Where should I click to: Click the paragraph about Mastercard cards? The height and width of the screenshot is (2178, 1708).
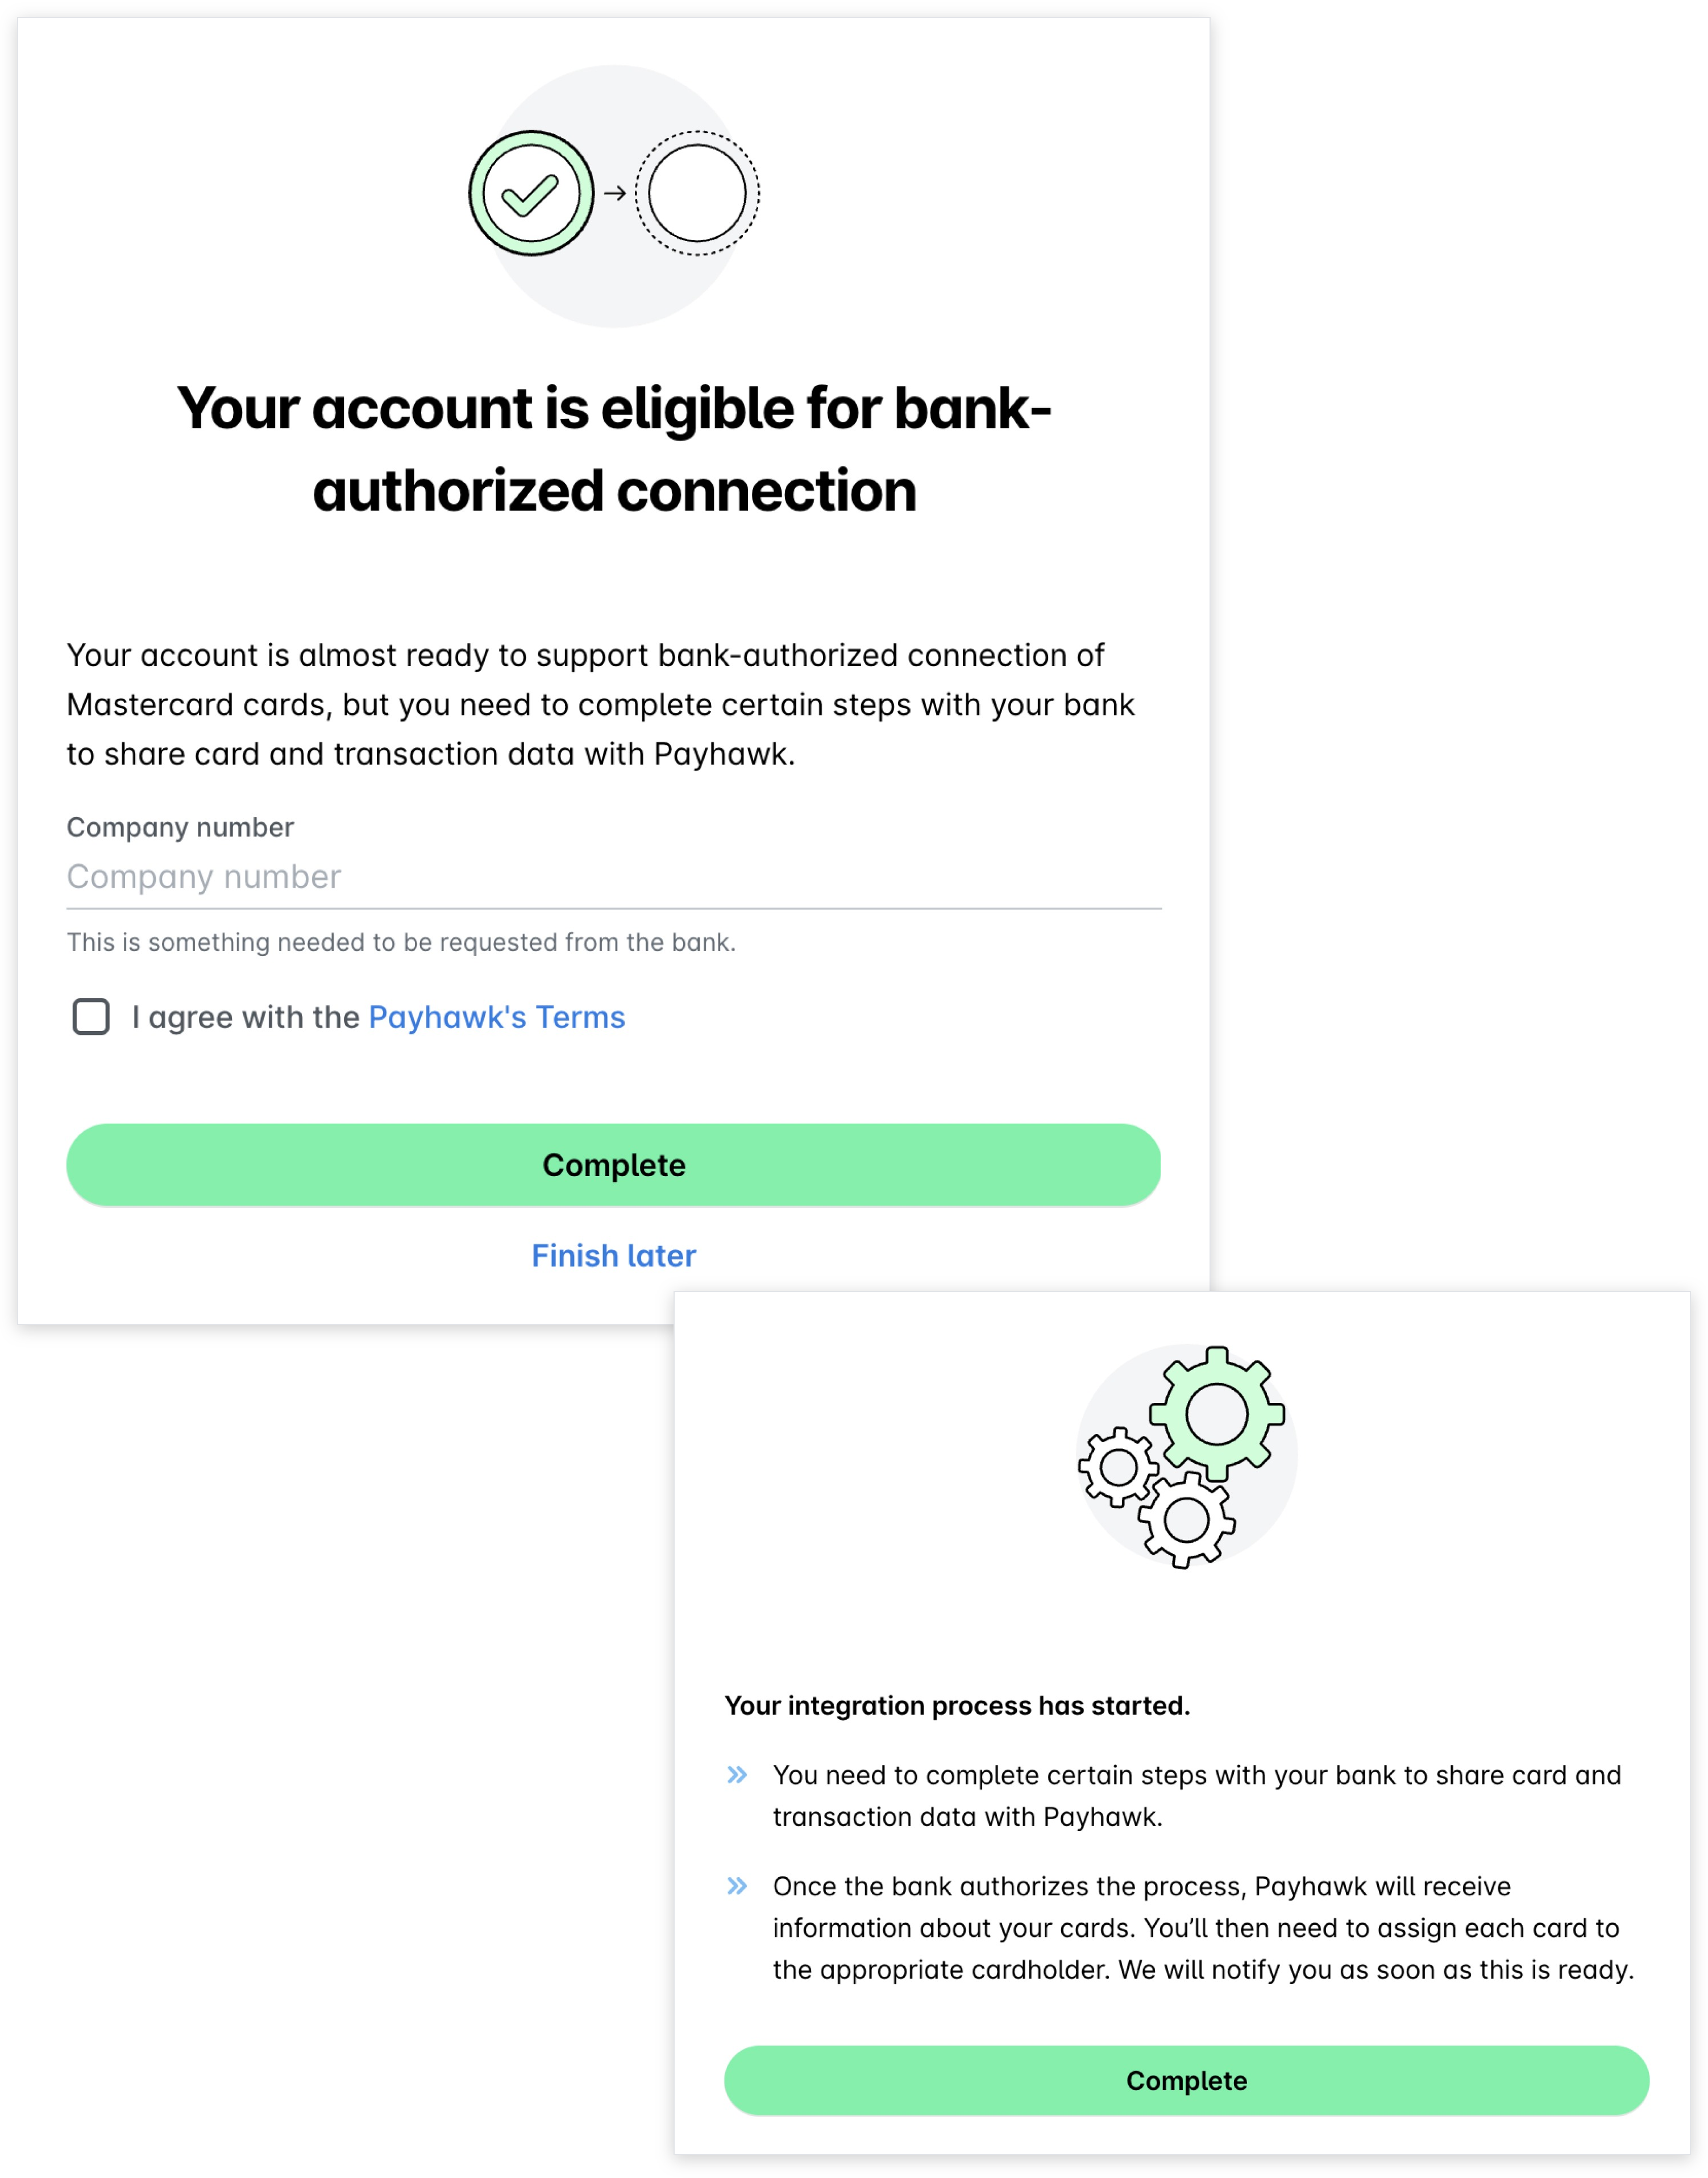pos(601,705)
